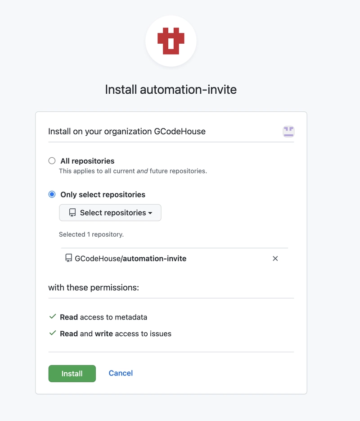The width and height of the screenshot is (360, 421).
Task: Remove GCodeHouse/automation-invite with the X icon
Action: coord(275,258)
